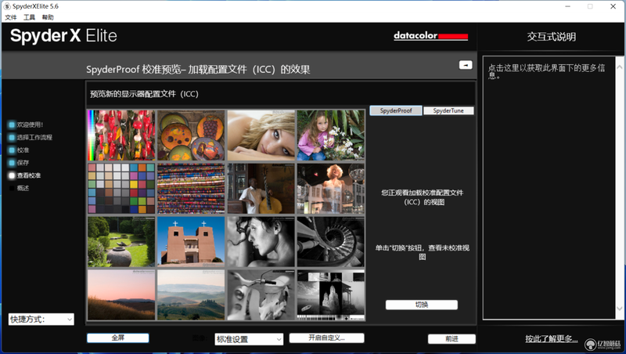Switch to the SpyderTune tab
This screenshot has height=354, width=626.
448,110
